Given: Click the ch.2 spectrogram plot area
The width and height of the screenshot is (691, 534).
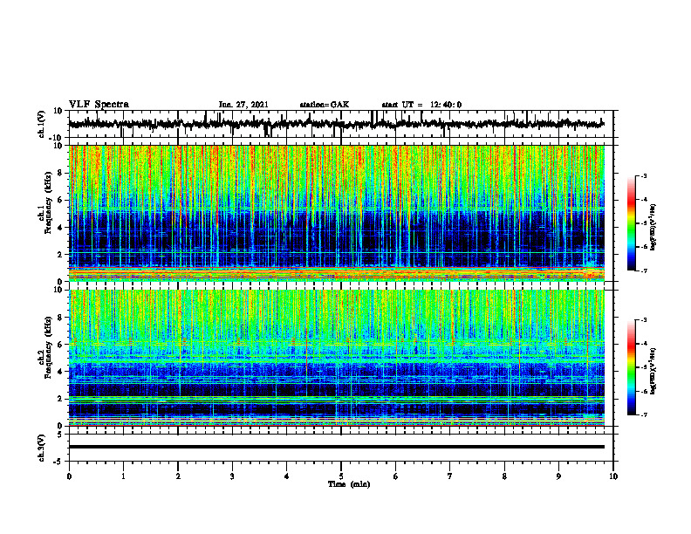Looking at the screenshot, I should coord(337,358).
